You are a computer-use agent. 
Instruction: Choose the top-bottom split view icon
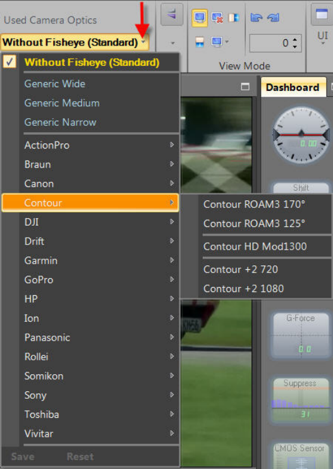200,42
